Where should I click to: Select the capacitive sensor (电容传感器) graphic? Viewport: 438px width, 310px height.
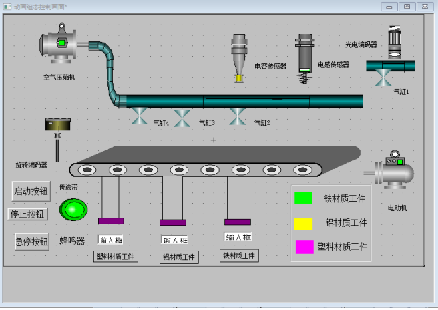pos(239,57)
